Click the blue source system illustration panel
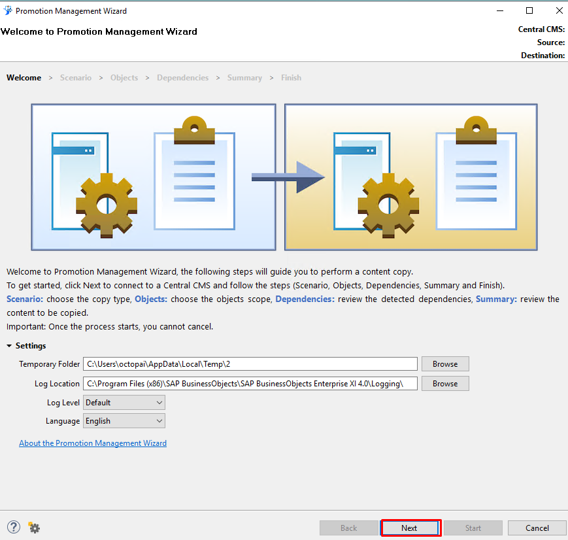Image resolution: width=568 pixels, height=540 pixels. tap(154, 177)
